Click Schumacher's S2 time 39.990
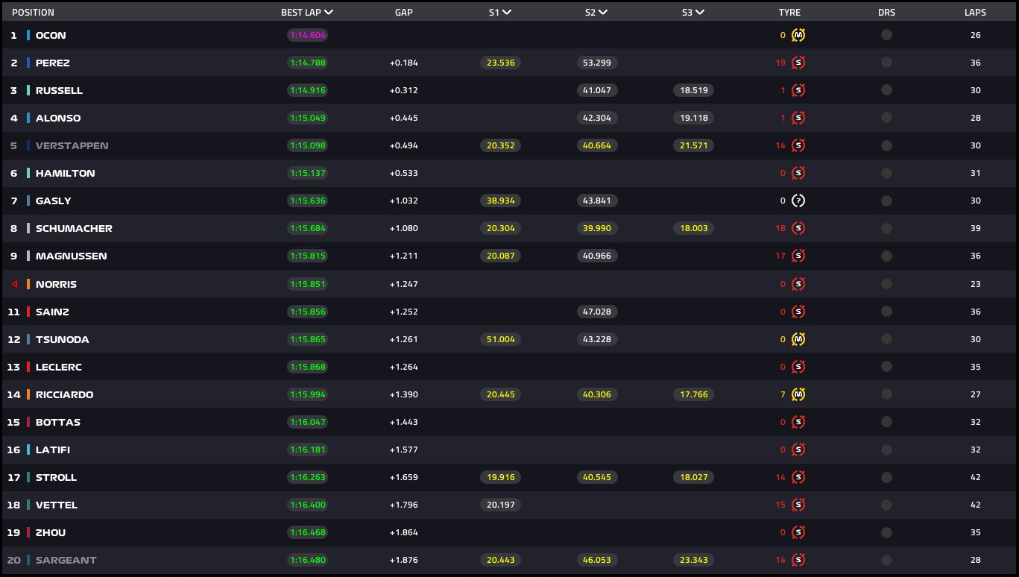This screenshot has width=1019, height=577. tap(597, 228)
